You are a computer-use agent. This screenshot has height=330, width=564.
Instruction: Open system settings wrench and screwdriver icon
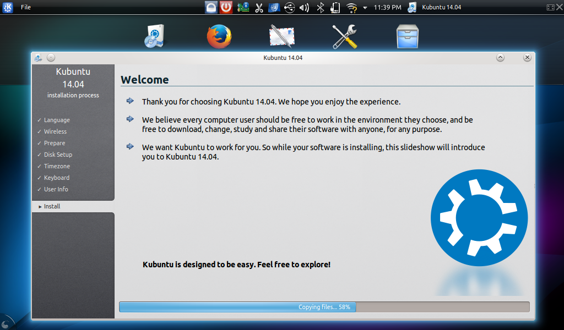pos(345,37)
